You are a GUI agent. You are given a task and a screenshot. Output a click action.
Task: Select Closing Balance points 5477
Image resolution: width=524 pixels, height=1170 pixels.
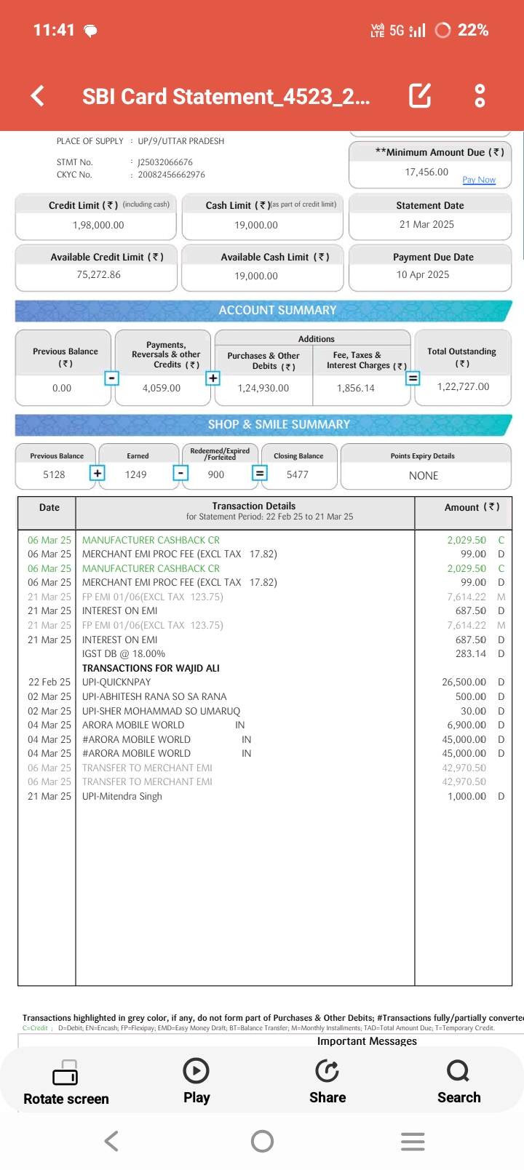297,474
